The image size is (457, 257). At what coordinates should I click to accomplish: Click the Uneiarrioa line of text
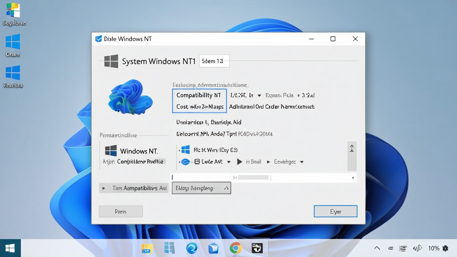point(209,122)
